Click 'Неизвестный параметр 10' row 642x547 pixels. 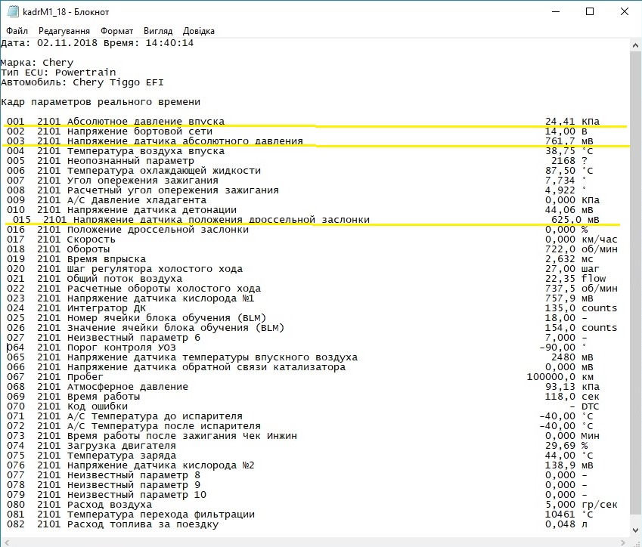point(297,495)
